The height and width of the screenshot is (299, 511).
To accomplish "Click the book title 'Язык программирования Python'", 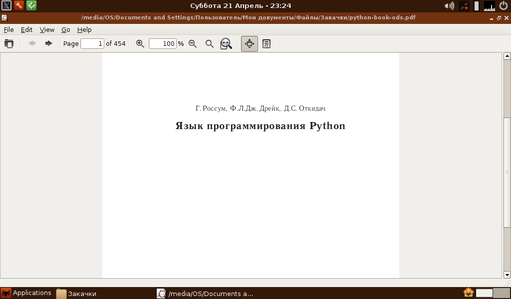I will (x=260, y=126).
